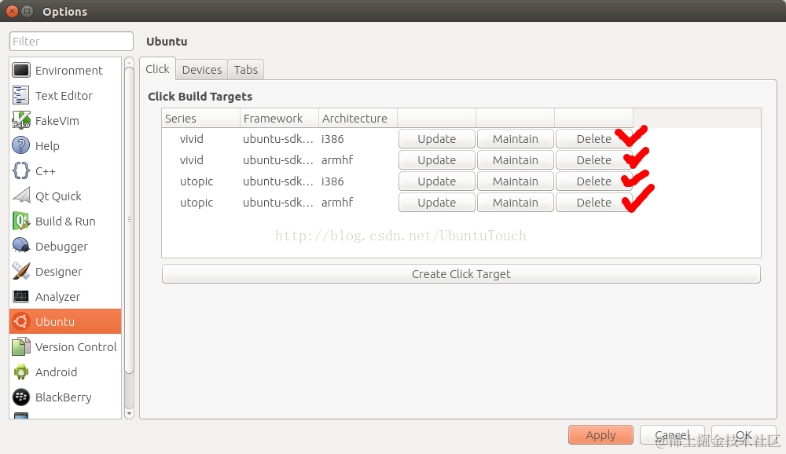Click the category list scroll down arrow
786x454 pixels.
click(x=129, y=413)
